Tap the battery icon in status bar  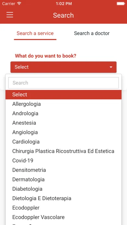click(121, 4)
